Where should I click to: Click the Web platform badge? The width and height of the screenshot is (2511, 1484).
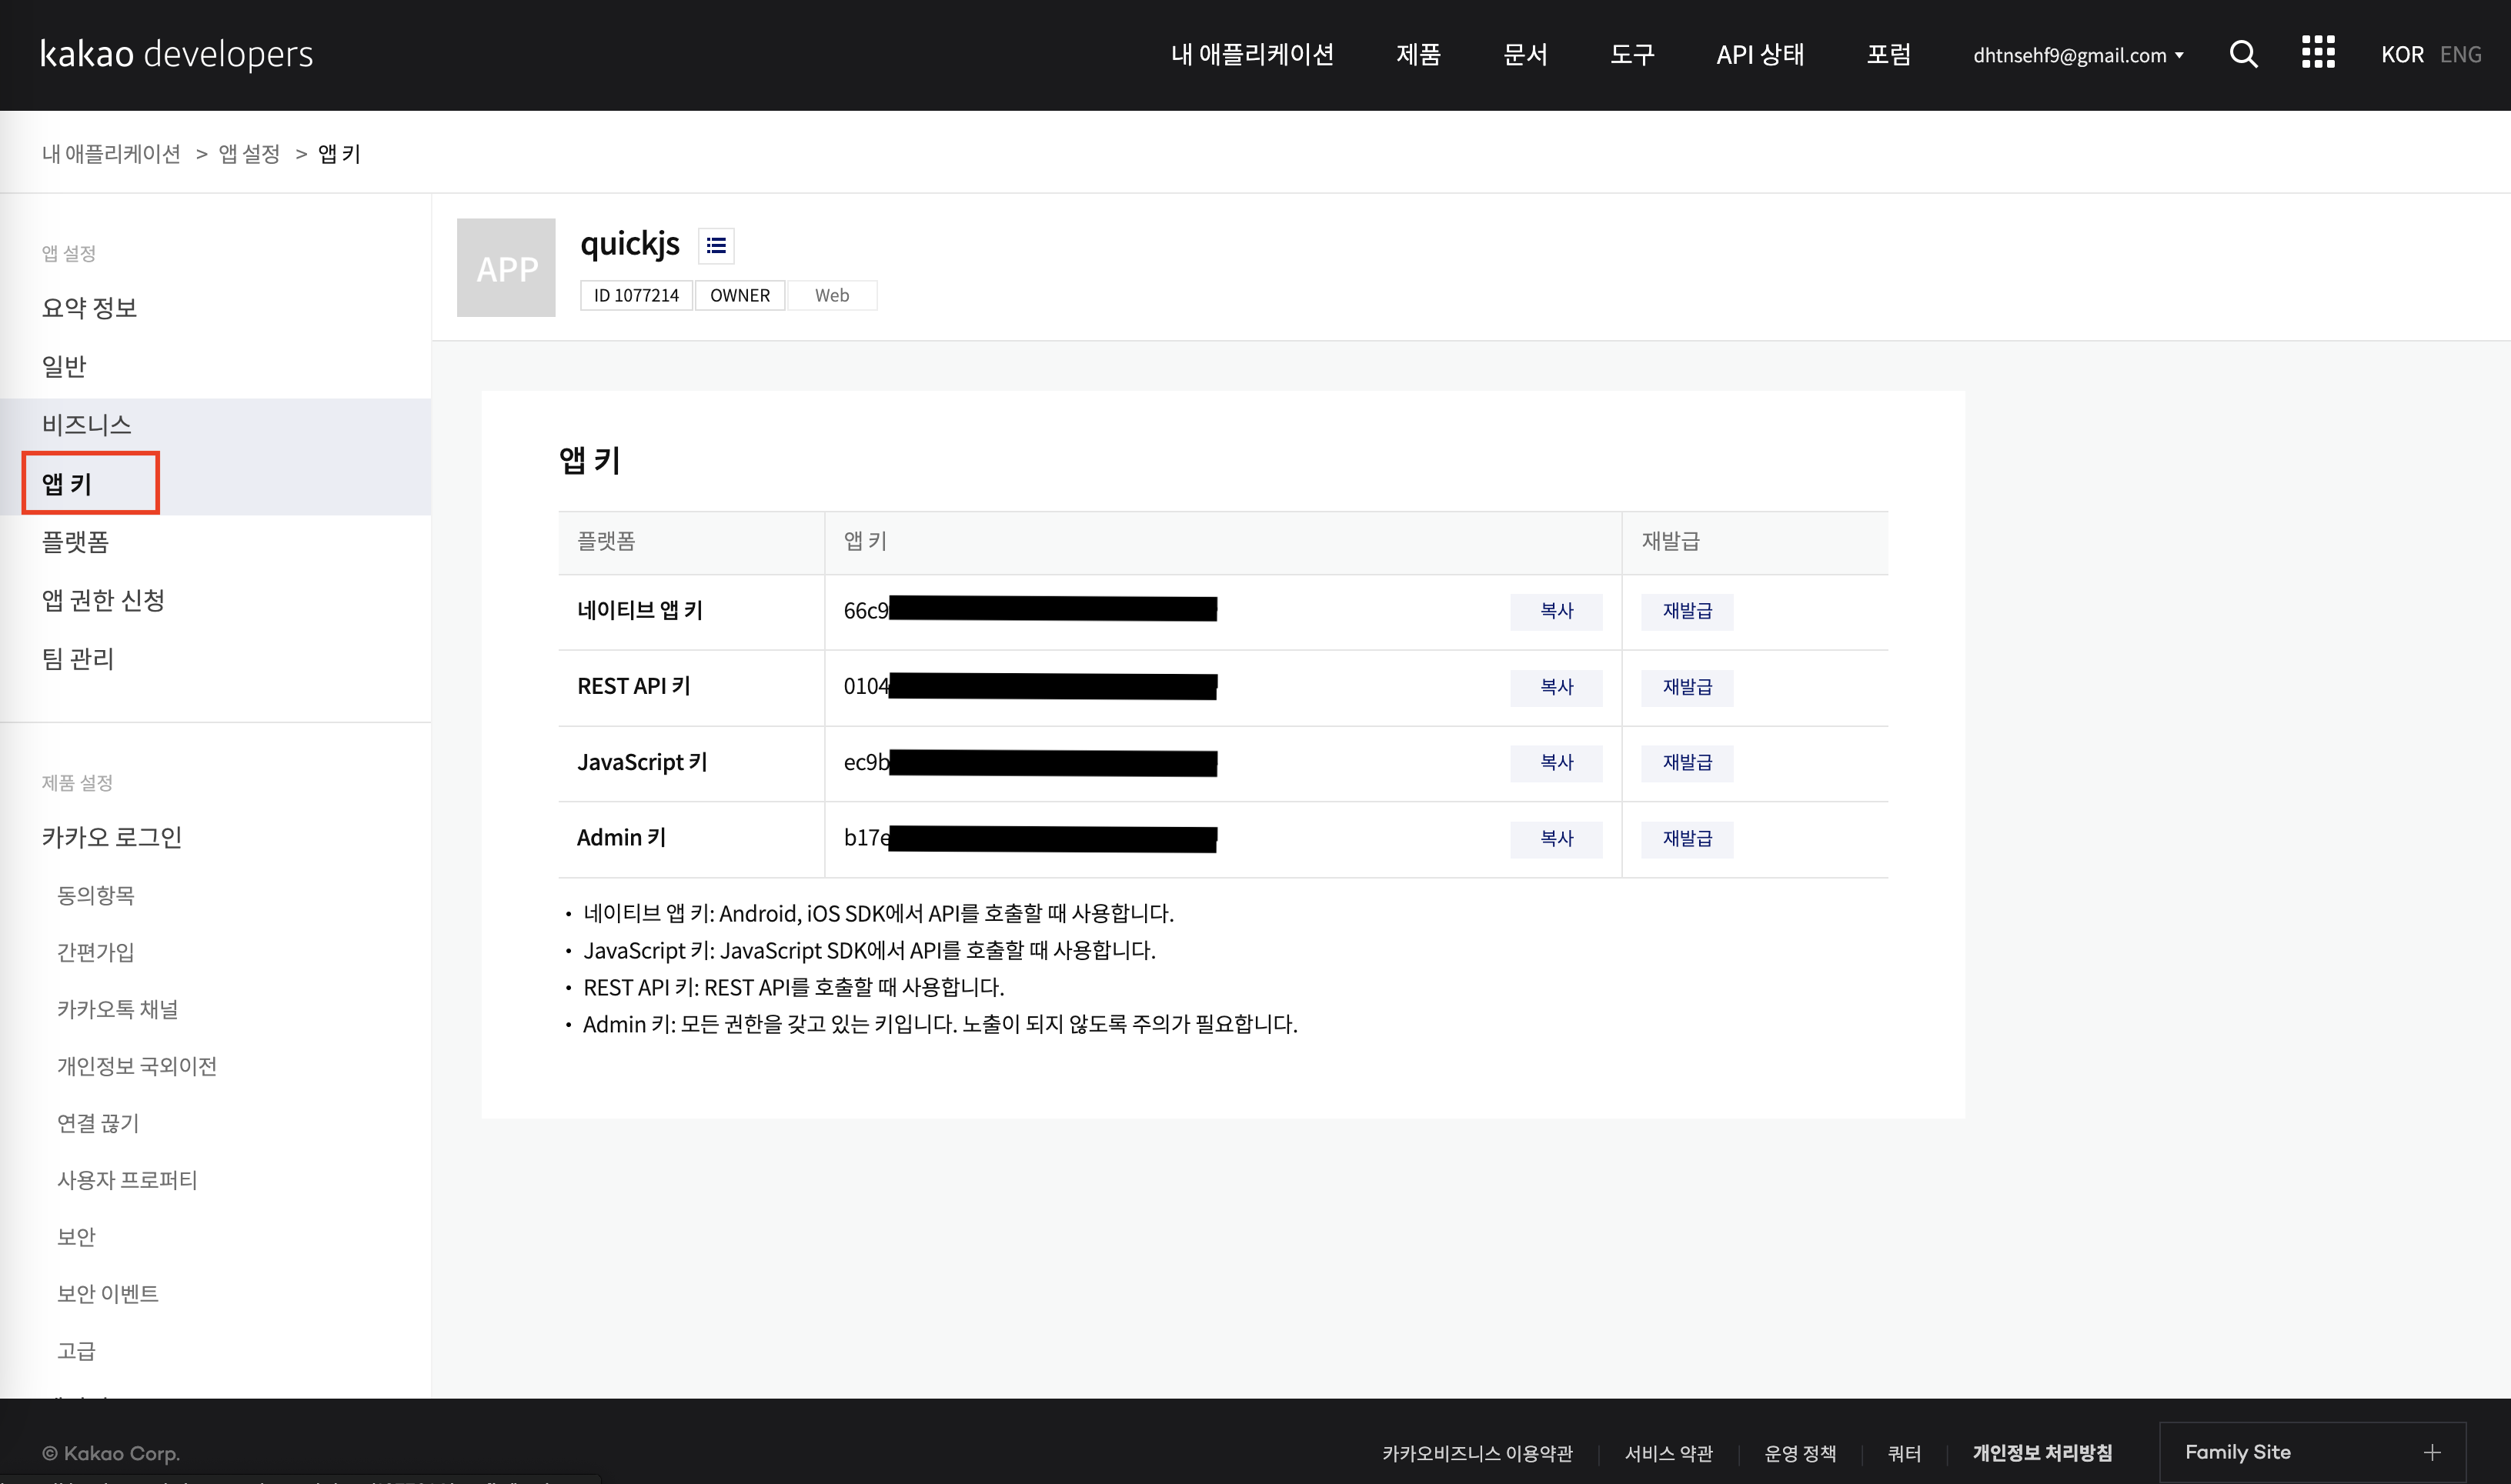tap(832, 295)
